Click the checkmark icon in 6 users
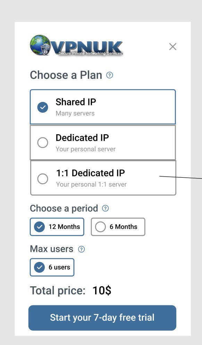Image resolution: width=202 pixels, height=345 pixels. [x=40, y=267]
